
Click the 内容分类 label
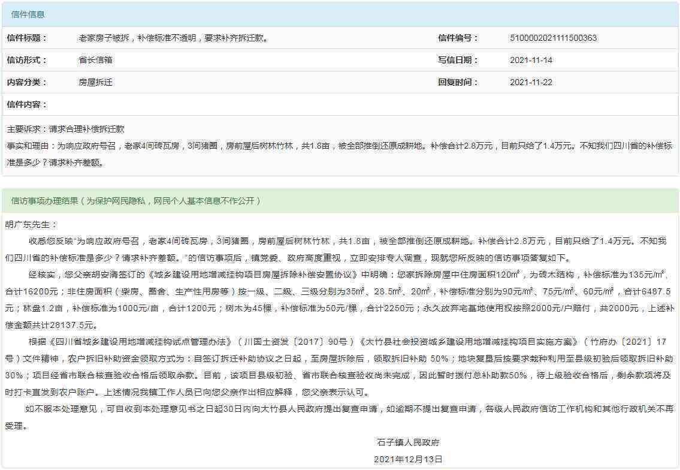coord(26,83)
